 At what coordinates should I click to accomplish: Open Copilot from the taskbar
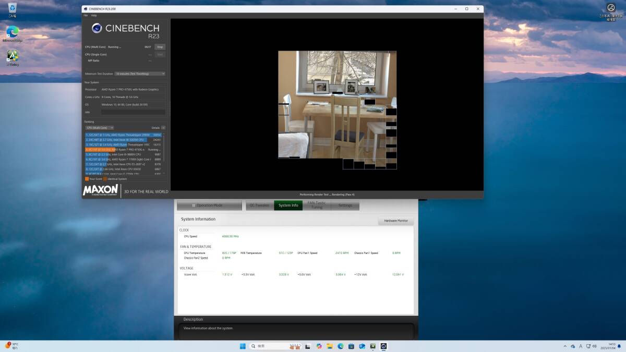coord(319,346)
